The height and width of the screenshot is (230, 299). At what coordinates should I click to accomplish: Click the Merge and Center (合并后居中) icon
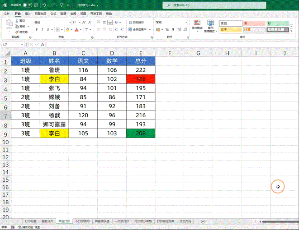[x=139, y=29]
